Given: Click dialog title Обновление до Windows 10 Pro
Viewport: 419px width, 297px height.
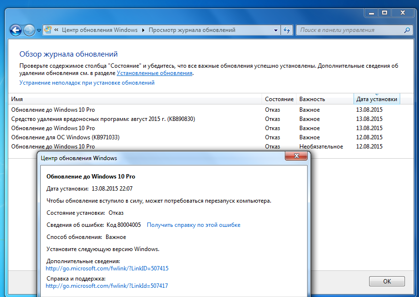Looking at the screenshot, I should click(91, 177).
